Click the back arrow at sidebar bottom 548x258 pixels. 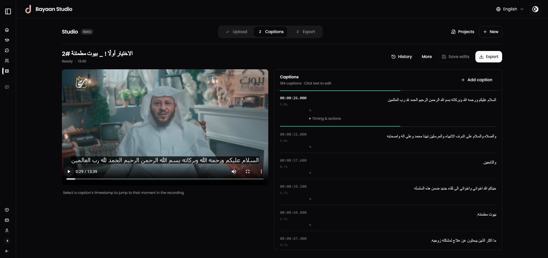[7, 251]
